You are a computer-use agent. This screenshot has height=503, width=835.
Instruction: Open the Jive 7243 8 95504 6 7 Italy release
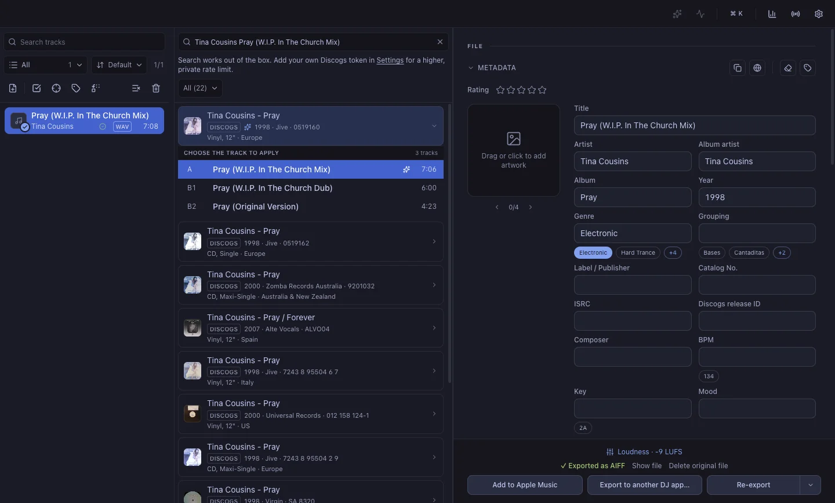(x=311, y=371)
